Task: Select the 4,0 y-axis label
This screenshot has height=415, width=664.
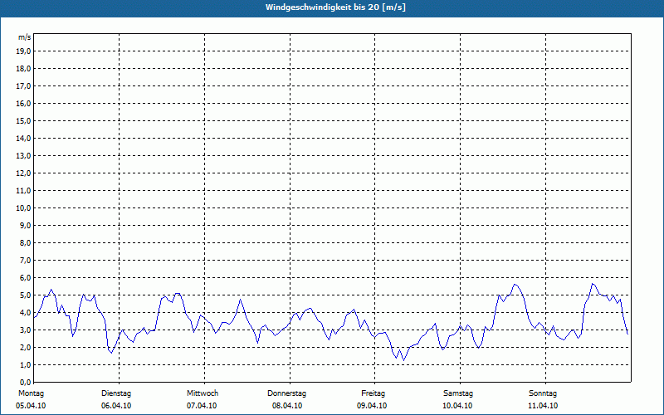Action: point(25,313)
